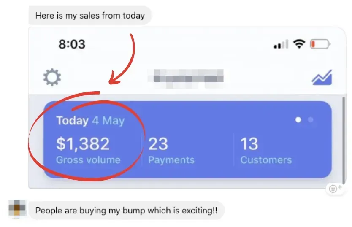Screen dimensions: 352x227
Task: Click the blurred account name header
Action: [x=186, y=78]
